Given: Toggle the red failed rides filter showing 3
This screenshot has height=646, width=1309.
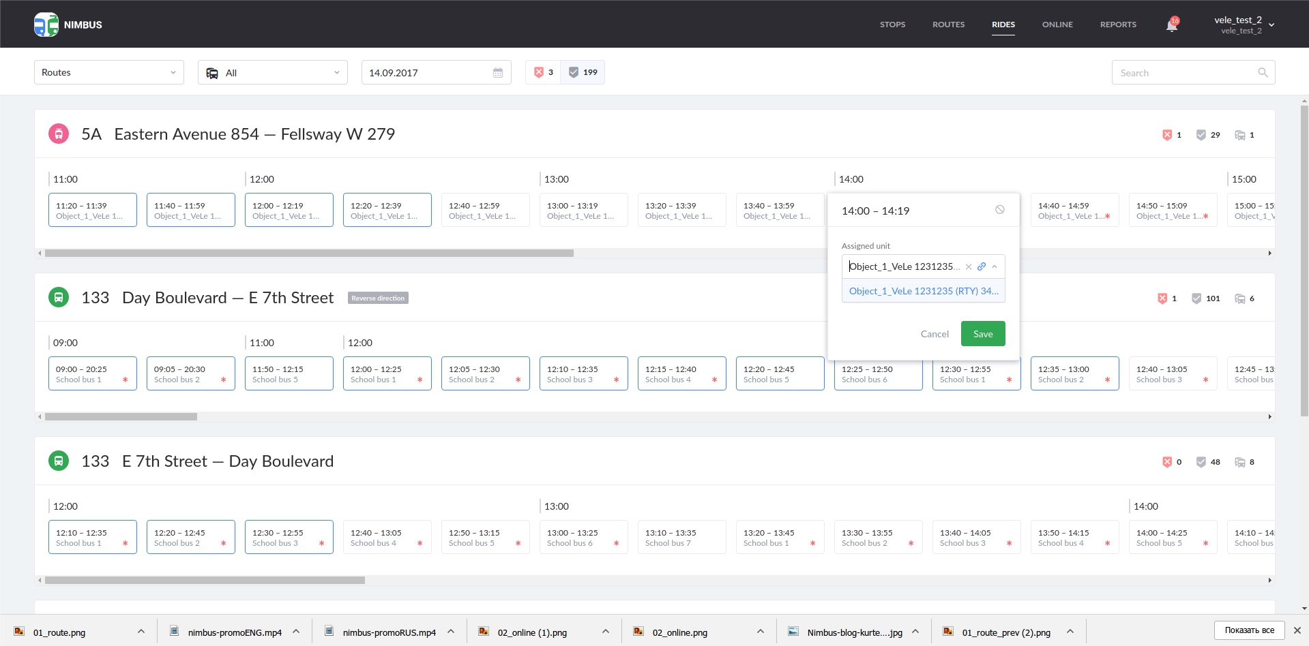Looking at the screenshot, I should tap(544, 72).
